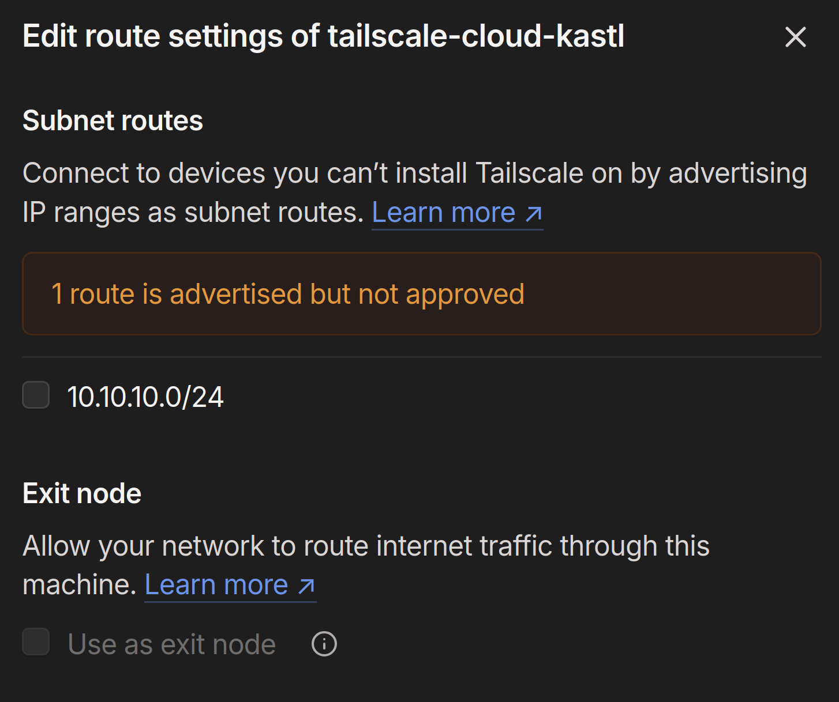Click the Use as exit node label text
Image resolution: width=839 pixels, height=702 pixels.
point(172,644)
